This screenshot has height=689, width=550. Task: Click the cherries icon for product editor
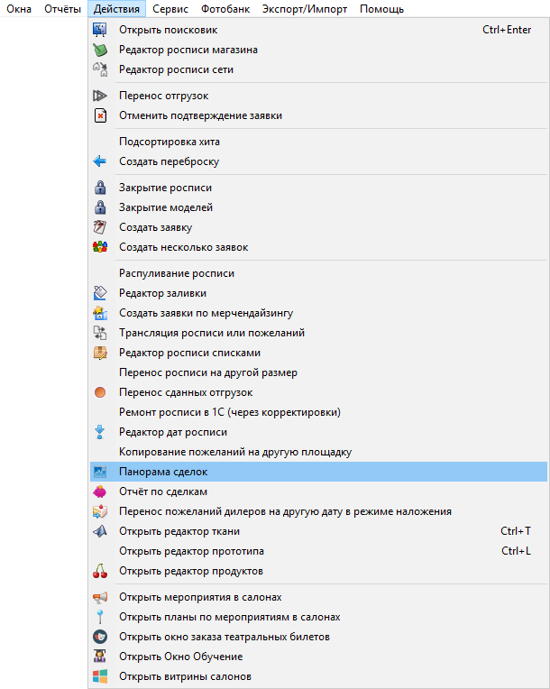tap(100, 571)
